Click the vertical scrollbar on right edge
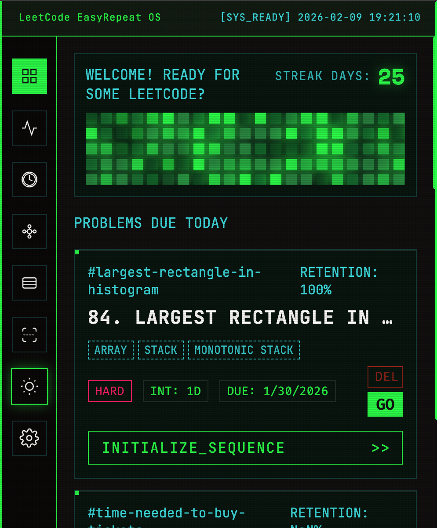437x528 pixels. click(435, 113)
